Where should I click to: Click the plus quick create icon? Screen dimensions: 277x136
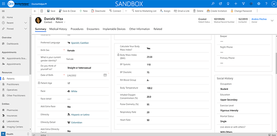tap(236, 3)
